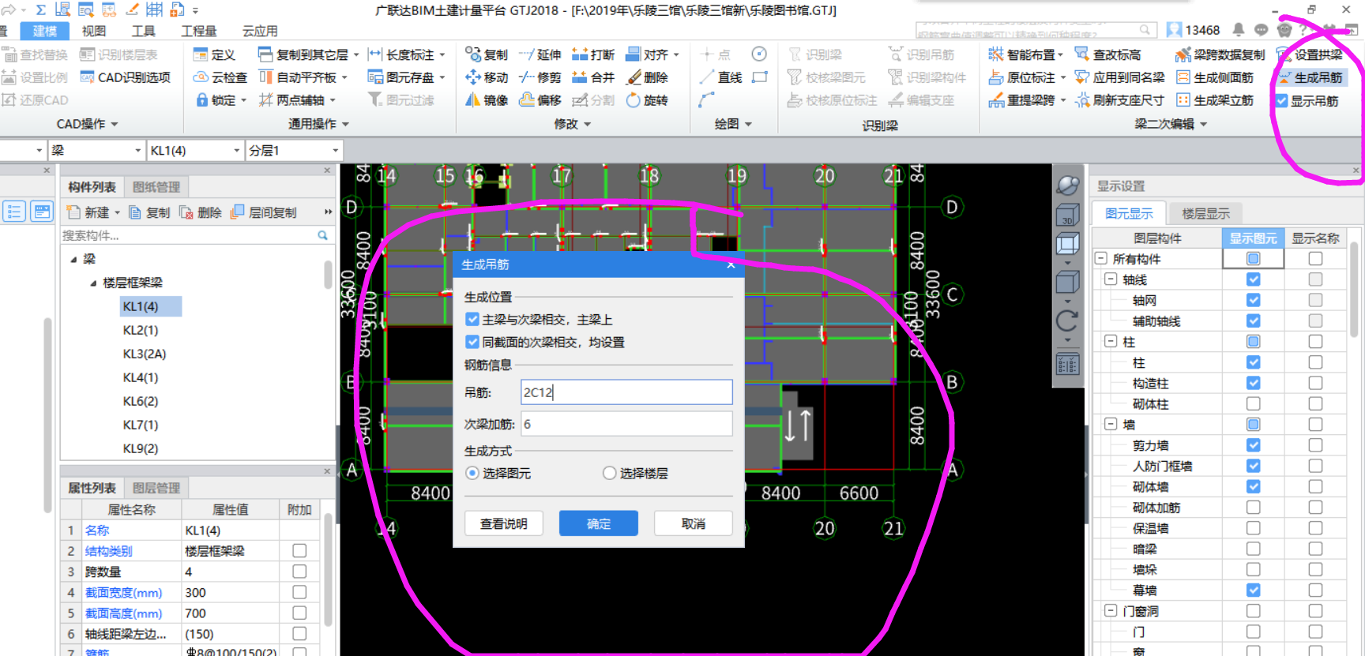This screenshot has height=656, width=1365.
Task: Open the KL1(4) component dropdown
Action: click(237, 150)
